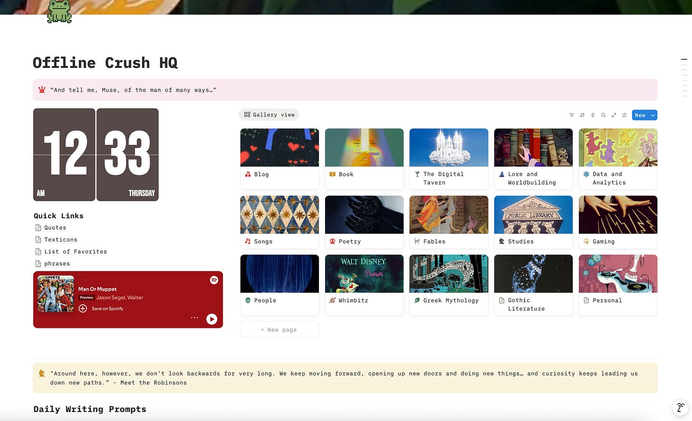
Task: Click the Man Or Muppet song title
Action: point(97,289)
